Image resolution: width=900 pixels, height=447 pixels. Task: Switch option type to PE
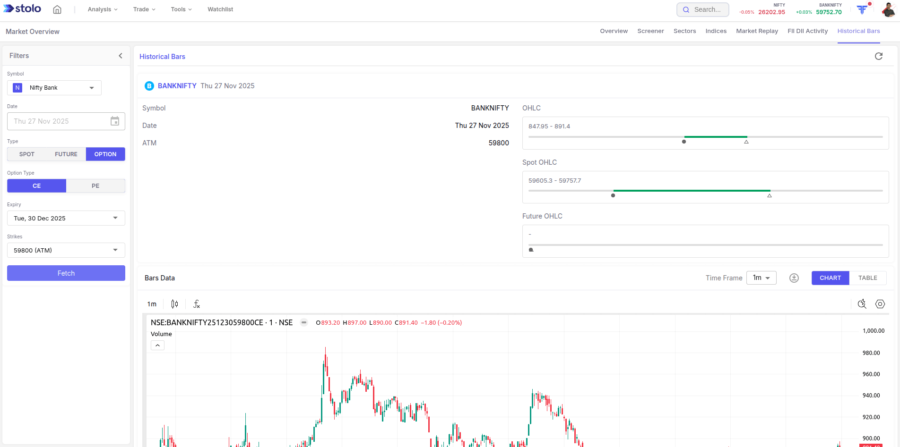(95, 186)
